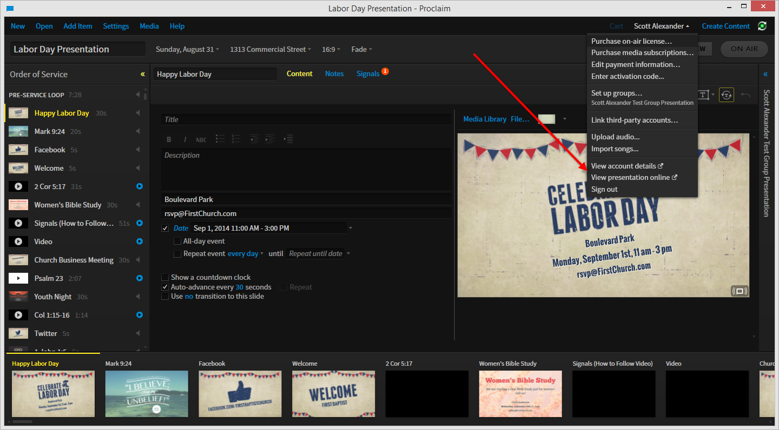Click the speaker icon for Women's Bible Study
The image size is (779, 430).
[x=138, y=205]
